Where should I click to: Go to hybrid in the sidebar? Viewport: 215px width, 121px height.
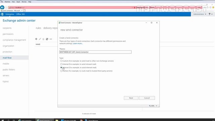pyautogui.click(x=5, y=81)
